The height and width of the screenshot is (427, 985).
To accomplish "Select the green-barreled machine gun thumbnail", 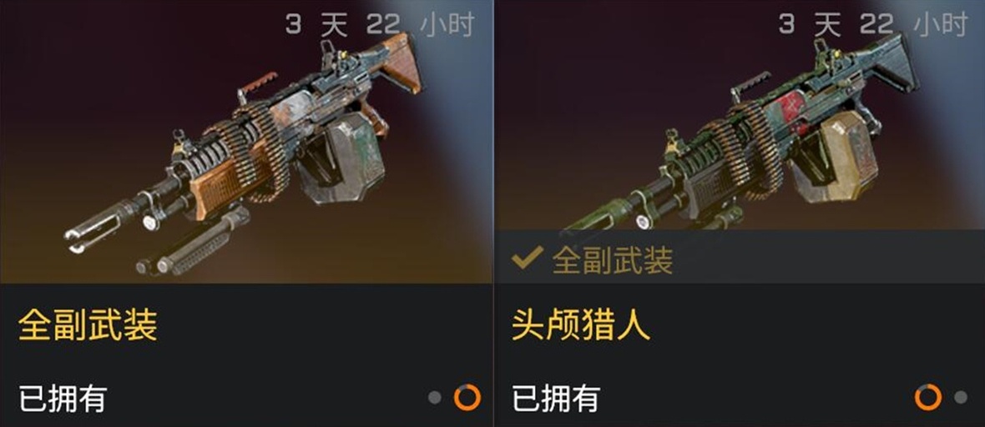I will 740,115.
